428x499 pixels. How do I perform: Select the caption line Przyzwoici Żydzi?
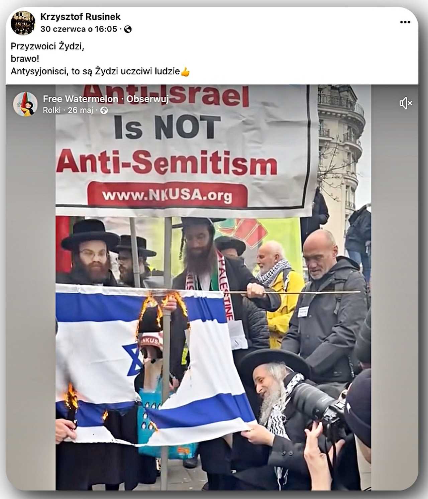[47, 46]
